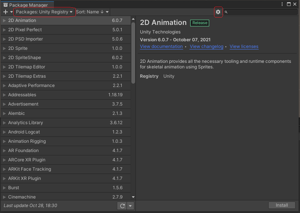Expand the 2D Sprite package arrow
Viewport: 300px width, 213px height.
[4, 48]
